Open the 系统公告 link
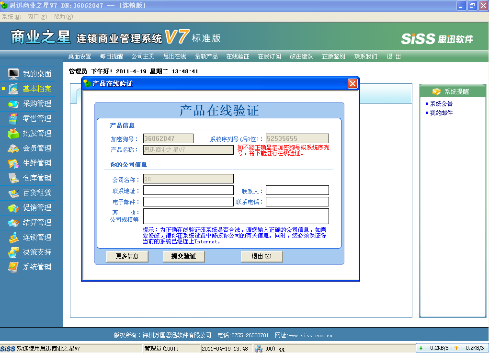The height and width of the screenshot is (353, 489). click(x=441, y=103)
